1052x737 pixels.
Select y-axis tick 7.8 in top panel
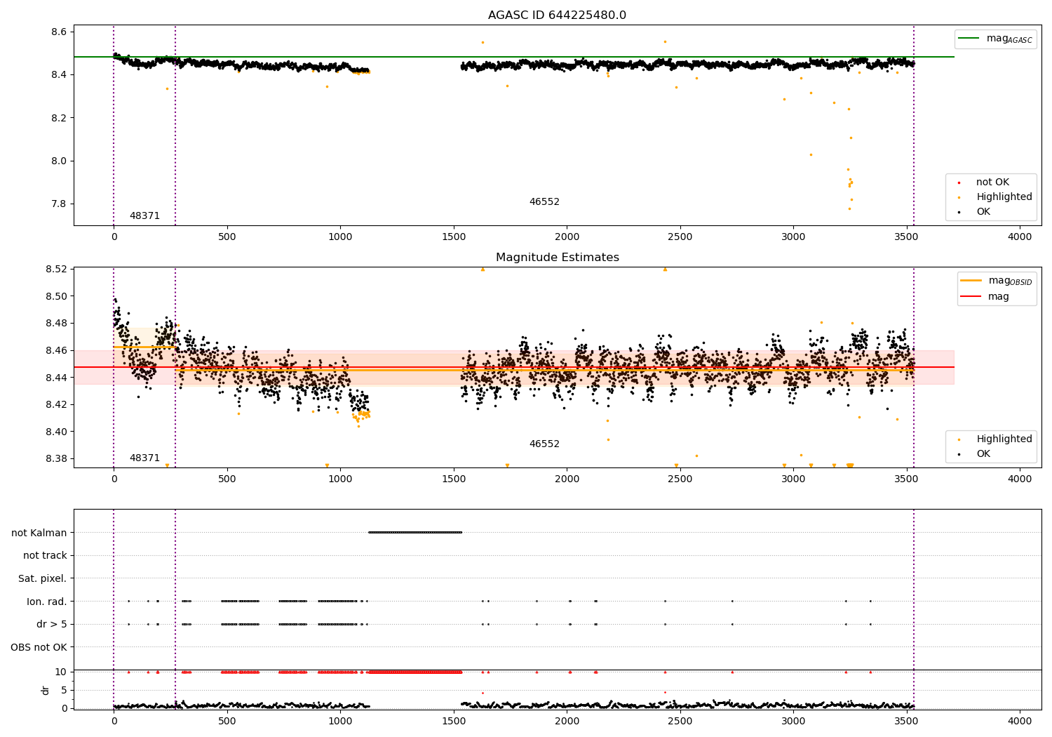tap(59, 204)
